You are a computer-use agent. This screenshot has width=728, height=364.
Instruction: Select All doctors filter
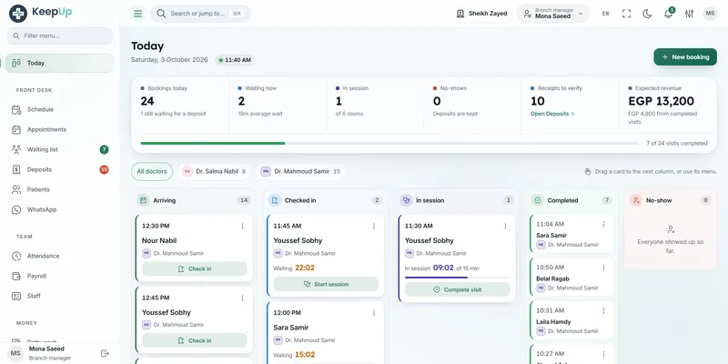click(152, 171)
